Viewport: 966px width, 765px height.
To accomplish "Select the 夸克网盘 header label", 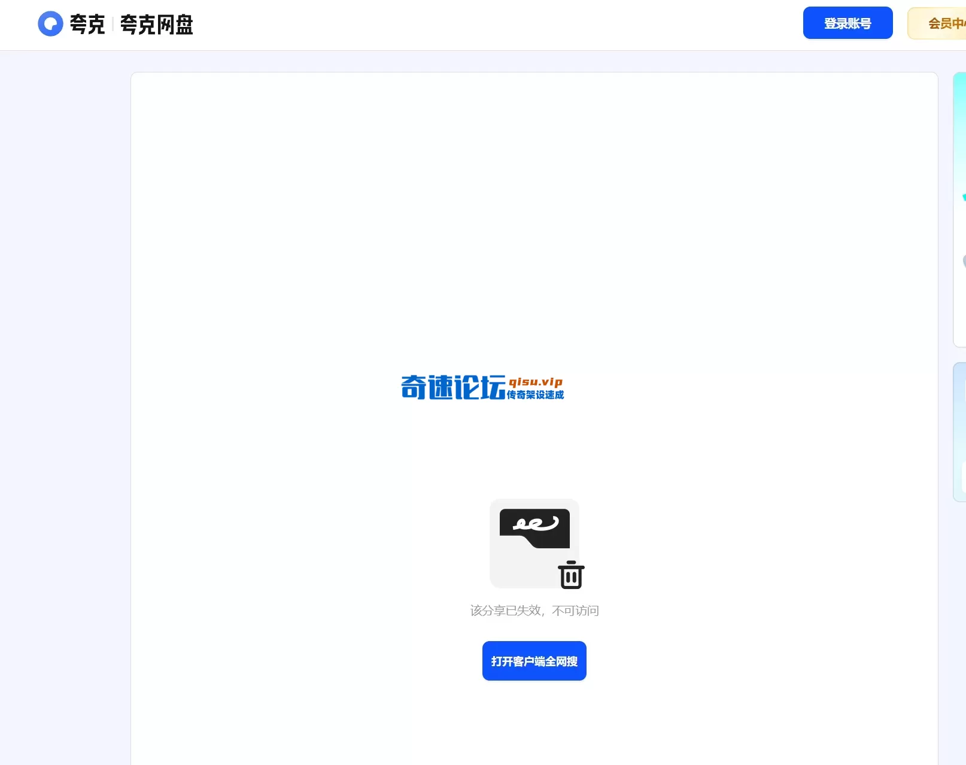I will coord(157,25).
